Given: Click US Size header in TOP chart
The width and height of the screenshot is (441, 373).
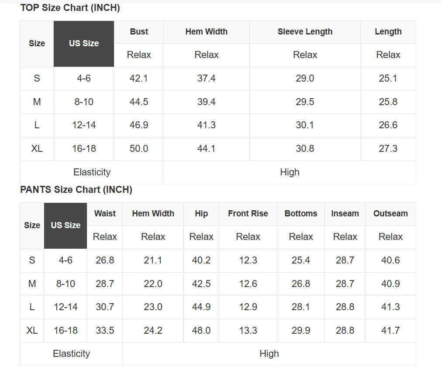Looking at the screenshot, I should [84, 44].
